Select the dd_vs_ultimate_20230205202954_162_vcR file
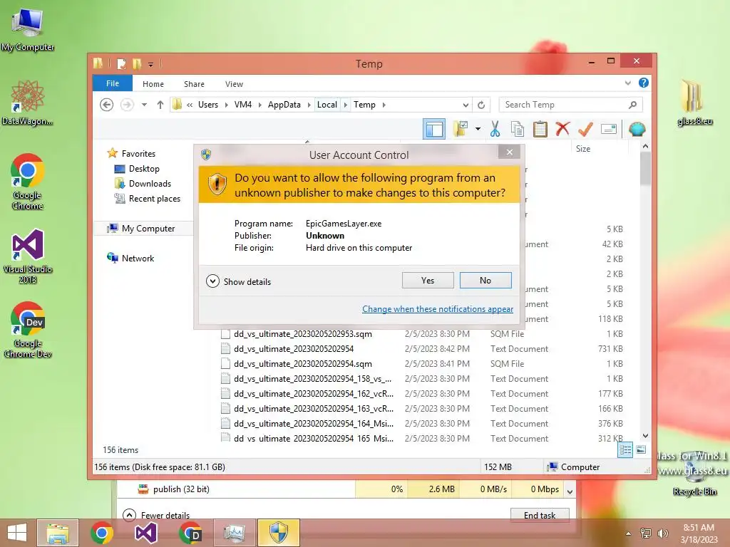Screen dimensions: 730x547 [x=314, y=393]
